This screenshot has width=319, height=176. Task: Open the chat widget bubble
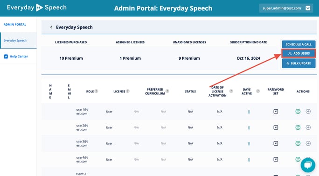click(308, 165)
